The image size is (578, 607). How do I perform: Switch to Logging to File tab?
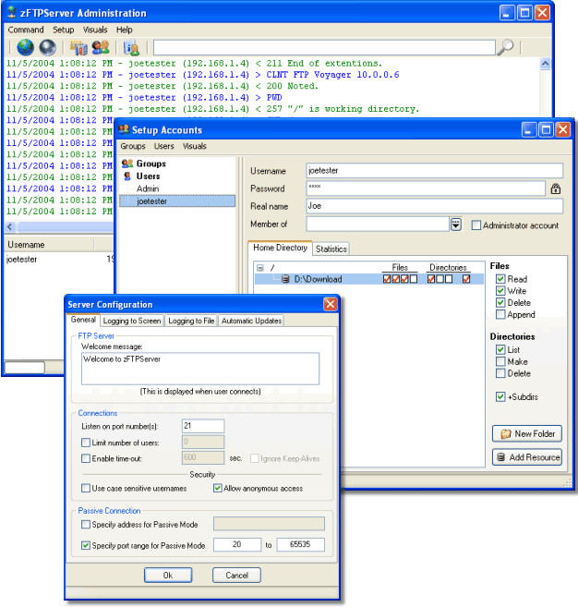191,321
